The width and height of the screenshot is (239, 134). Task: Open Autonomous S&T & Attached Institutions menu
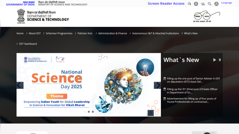click(x=155, y=33)
